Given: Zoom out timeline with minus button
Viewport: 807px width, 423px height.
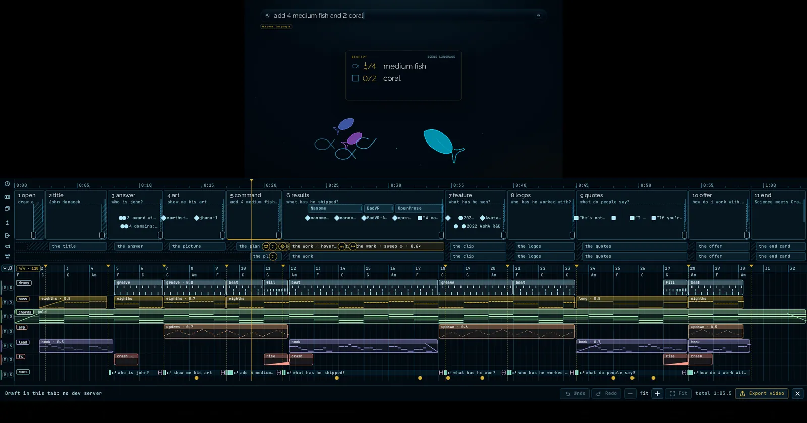Looking at the screenshot, I should click(x=630, y=394).
